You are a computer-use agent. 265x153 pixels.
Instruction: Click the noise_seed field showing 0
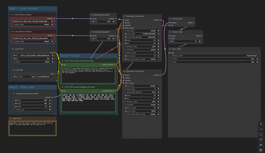pyautogui.click(x=142, y=89)
